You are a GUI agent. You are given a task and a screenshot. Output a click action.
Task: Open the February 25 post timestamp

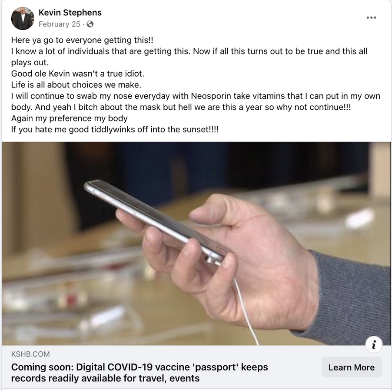click(60, 24)
